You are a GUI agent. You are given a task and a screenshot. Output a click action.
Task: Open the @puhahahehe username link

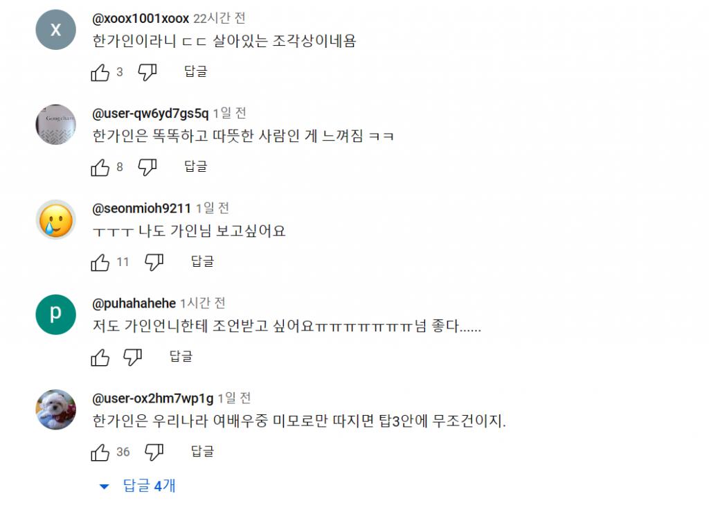[134, 303]
